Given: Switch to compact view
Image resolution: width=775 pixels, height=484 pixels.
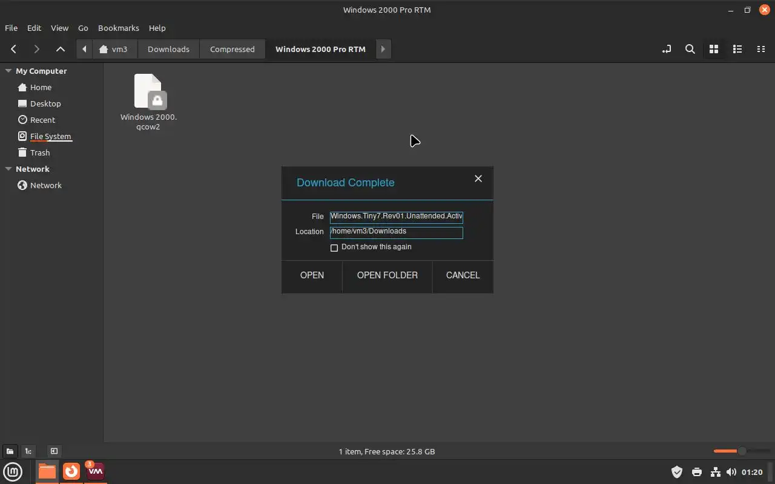Looking at the screenshot, I should click(761, 49).
